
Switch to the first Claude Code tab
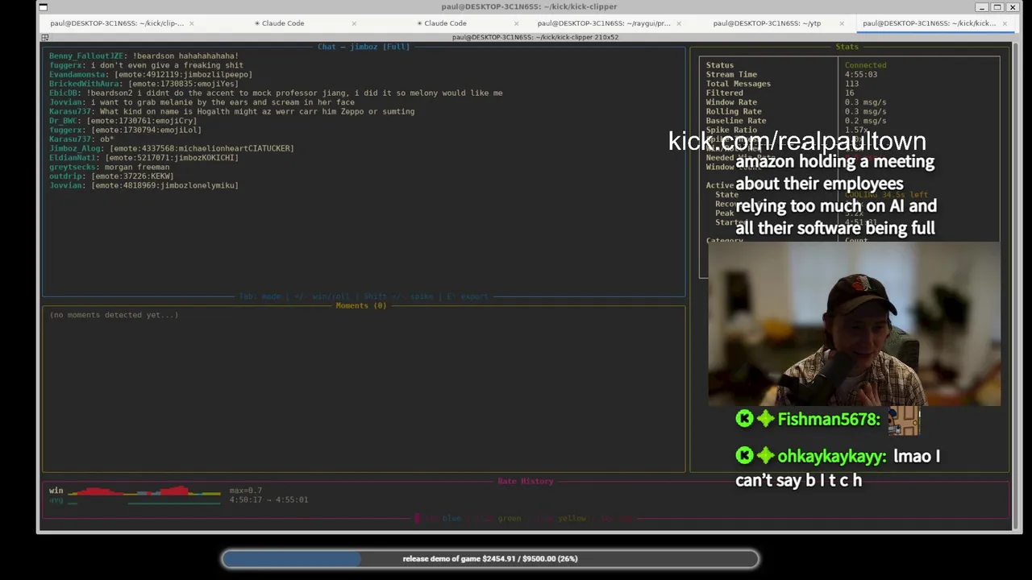[x=279, y=23]
